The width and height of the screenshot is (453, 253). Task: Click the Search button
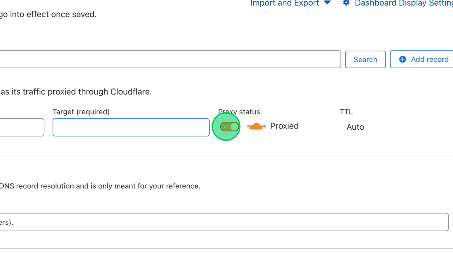tap(365, 59)
